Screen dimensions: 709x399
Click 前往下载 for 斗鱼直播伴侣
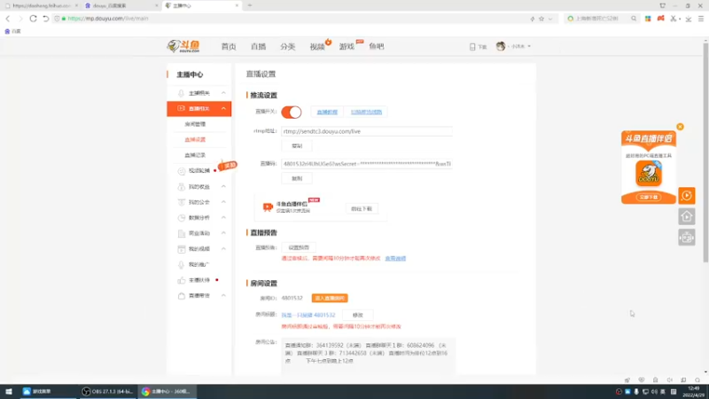[x=362, y=209]
